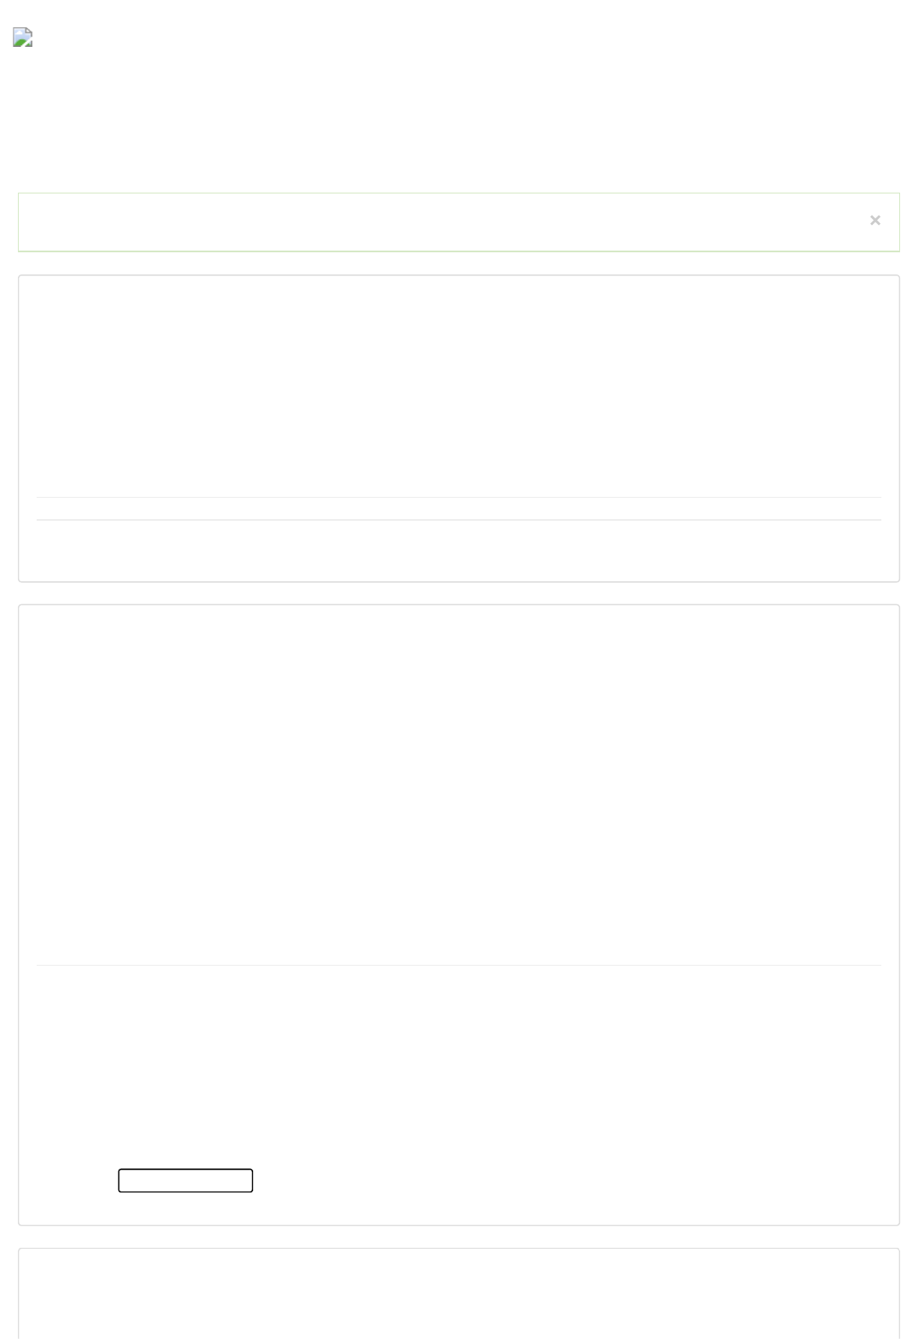Close the notification using the gray × icon
918x1339 pixels.
tap(875, 221)
